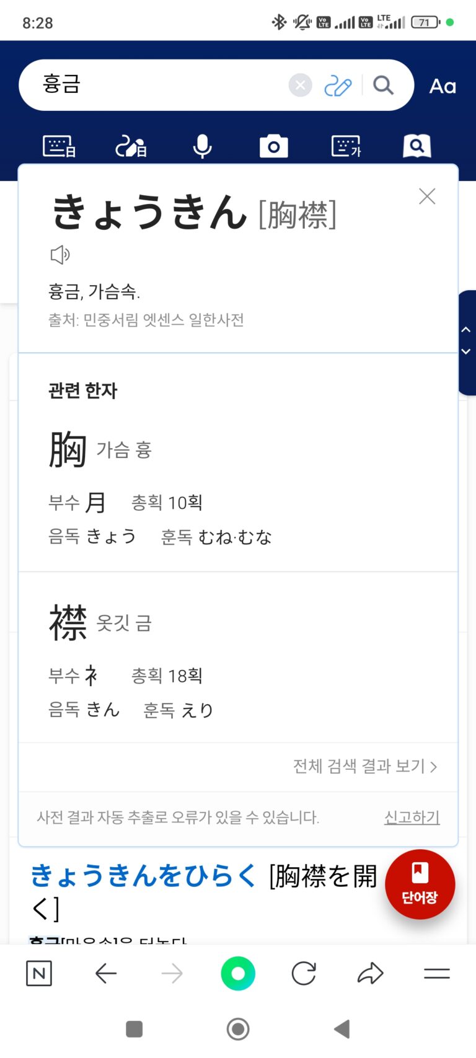Tap the search field containing 흉금

[x=161, y=85]
